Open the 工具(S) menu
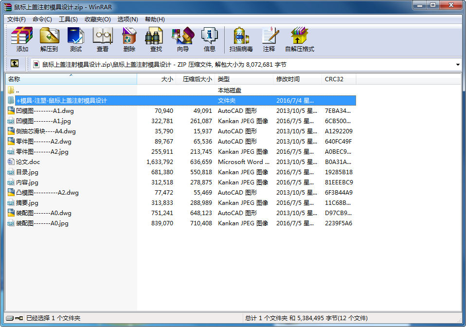 [68, 19]
